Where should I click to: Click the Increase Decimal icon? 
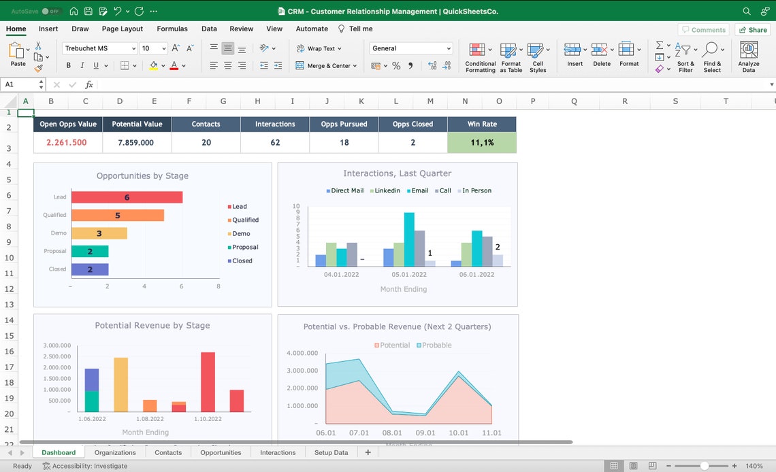(x=432, y=65)
